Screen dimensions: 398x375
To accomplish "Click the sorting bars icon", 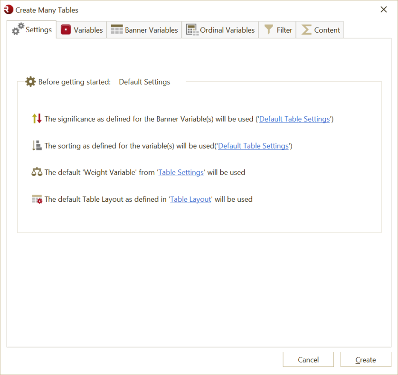I will 37,146.
